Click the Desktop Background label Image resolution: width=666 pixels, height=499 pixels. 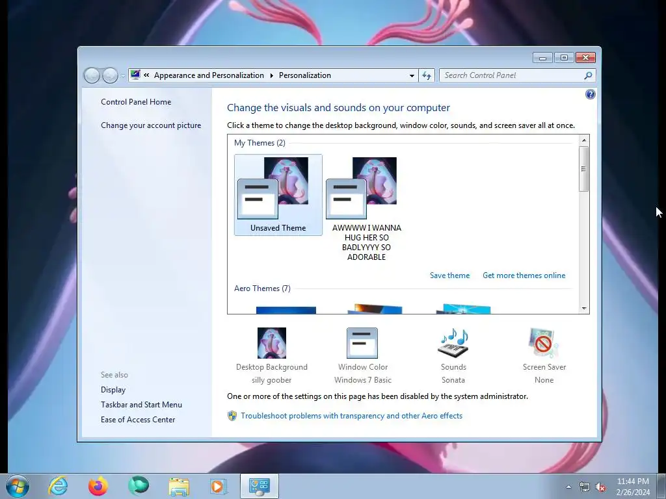[272, 367]
